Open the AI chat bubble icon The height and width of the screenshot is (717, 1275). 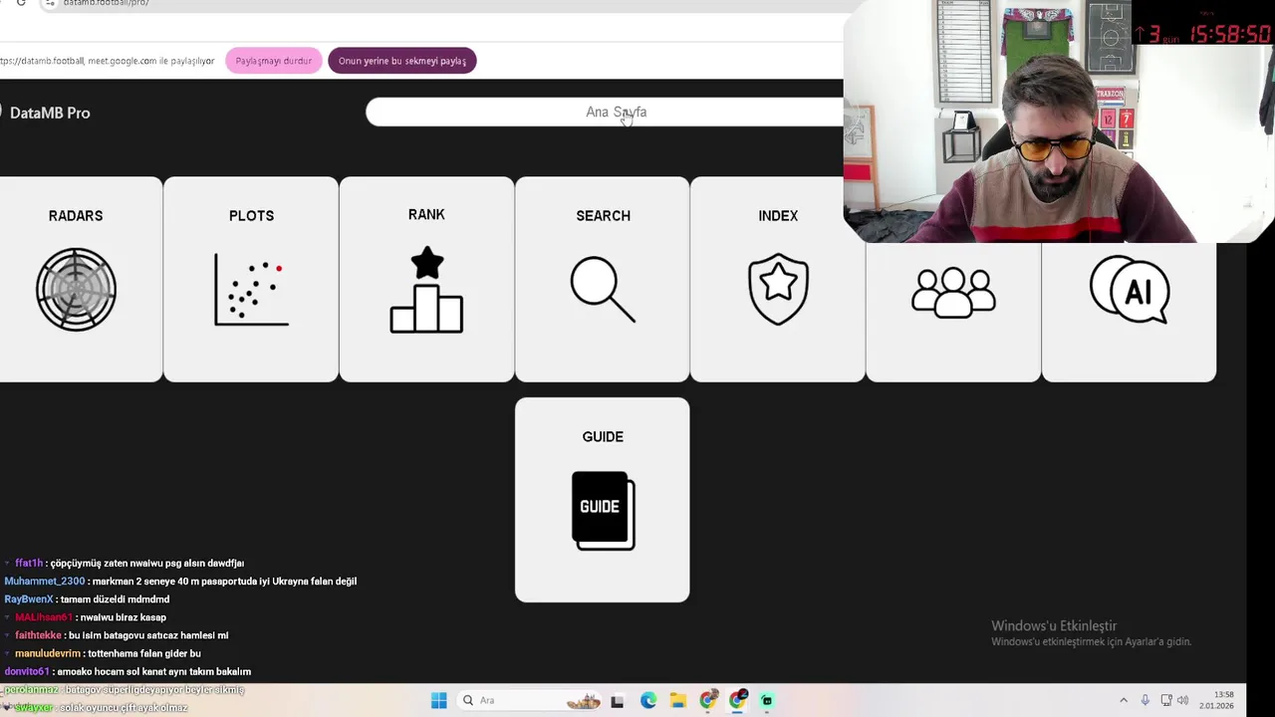1129,290
